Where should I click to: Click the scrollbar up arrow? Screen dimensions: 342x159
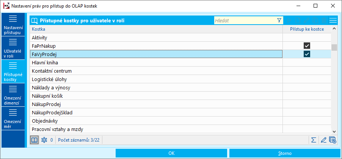click(334, 28)
